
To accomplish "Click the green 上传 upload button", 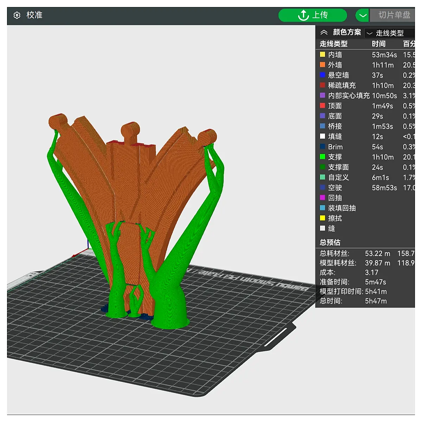I will [x=313, y=15].
